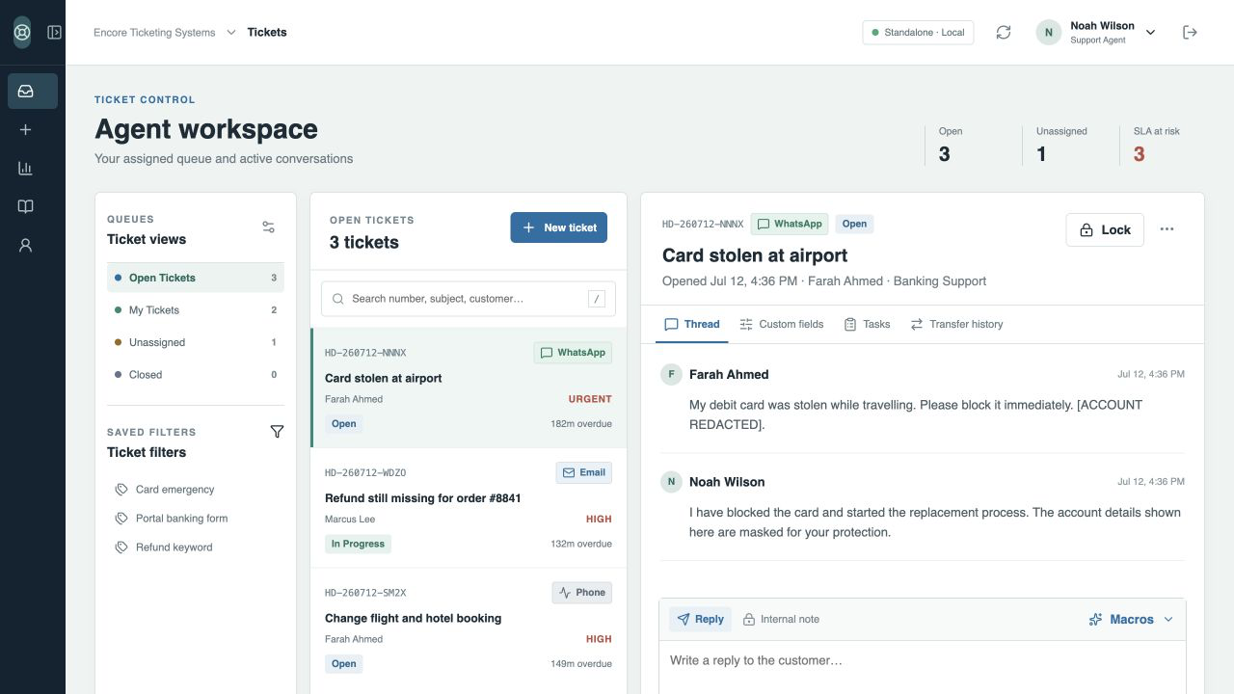The width and height of the screenshot is (1234, 694).
Task: Click the Standalone · Local status badge
Action: [x=918, y=32]
